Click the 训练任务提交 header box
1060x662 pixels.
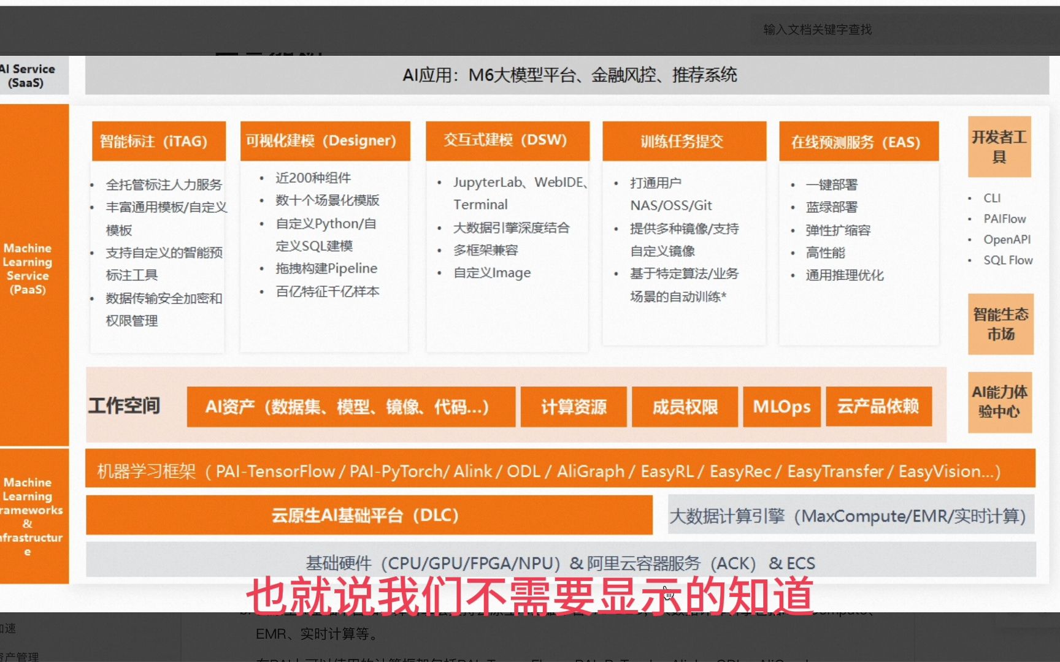click(x=684, y=141)
